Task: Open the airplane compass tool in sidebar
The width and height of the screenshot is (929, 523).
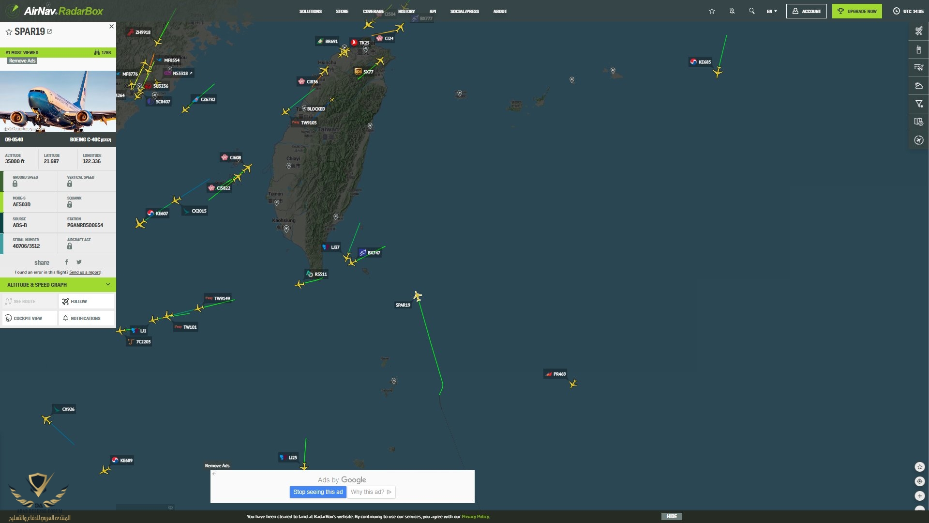Action: pyautogui.click(x=919, y=140)
